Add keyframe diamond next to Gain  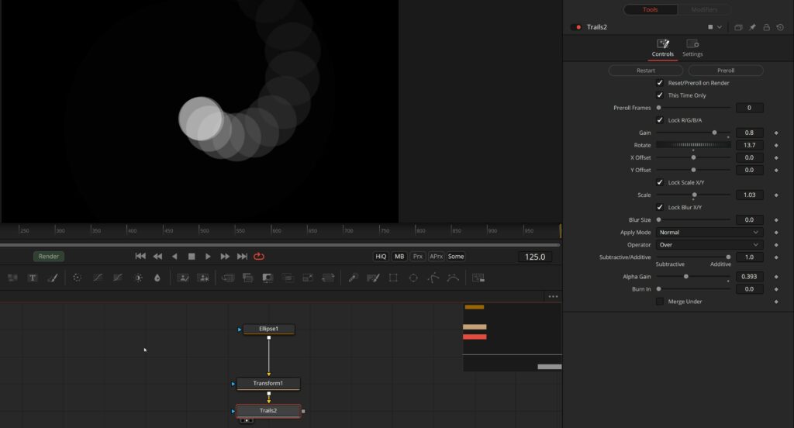pos(776,133)
